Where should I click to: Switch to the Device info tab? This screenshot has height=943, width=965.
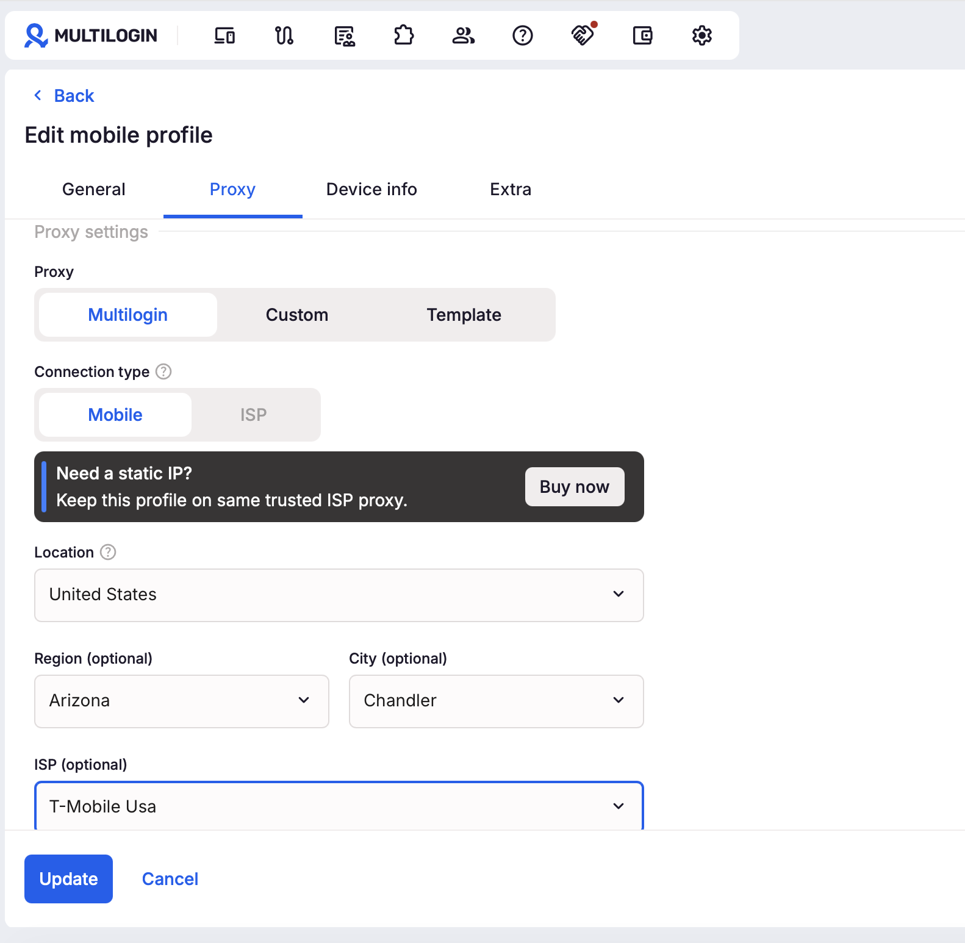pos(371,189)
